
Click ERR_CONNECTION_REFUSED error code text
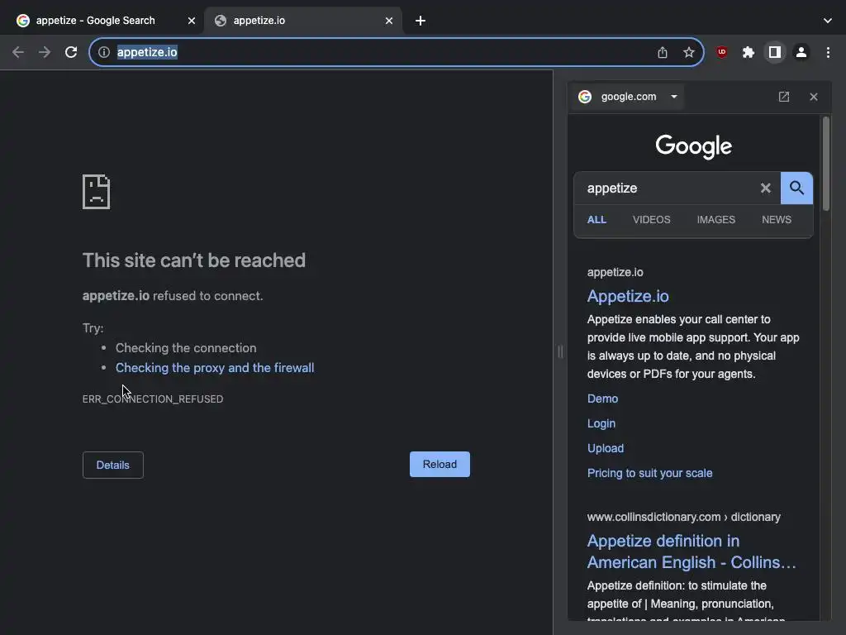[153, 399]
